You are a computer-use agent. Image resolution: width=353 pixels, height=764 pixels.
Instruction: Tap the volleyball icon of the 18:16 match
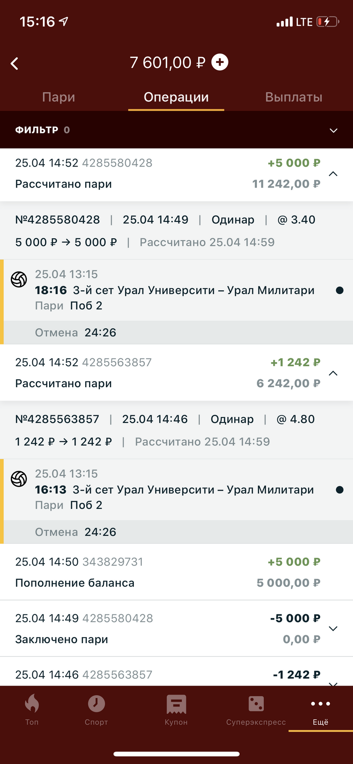[x=19, y=279]
